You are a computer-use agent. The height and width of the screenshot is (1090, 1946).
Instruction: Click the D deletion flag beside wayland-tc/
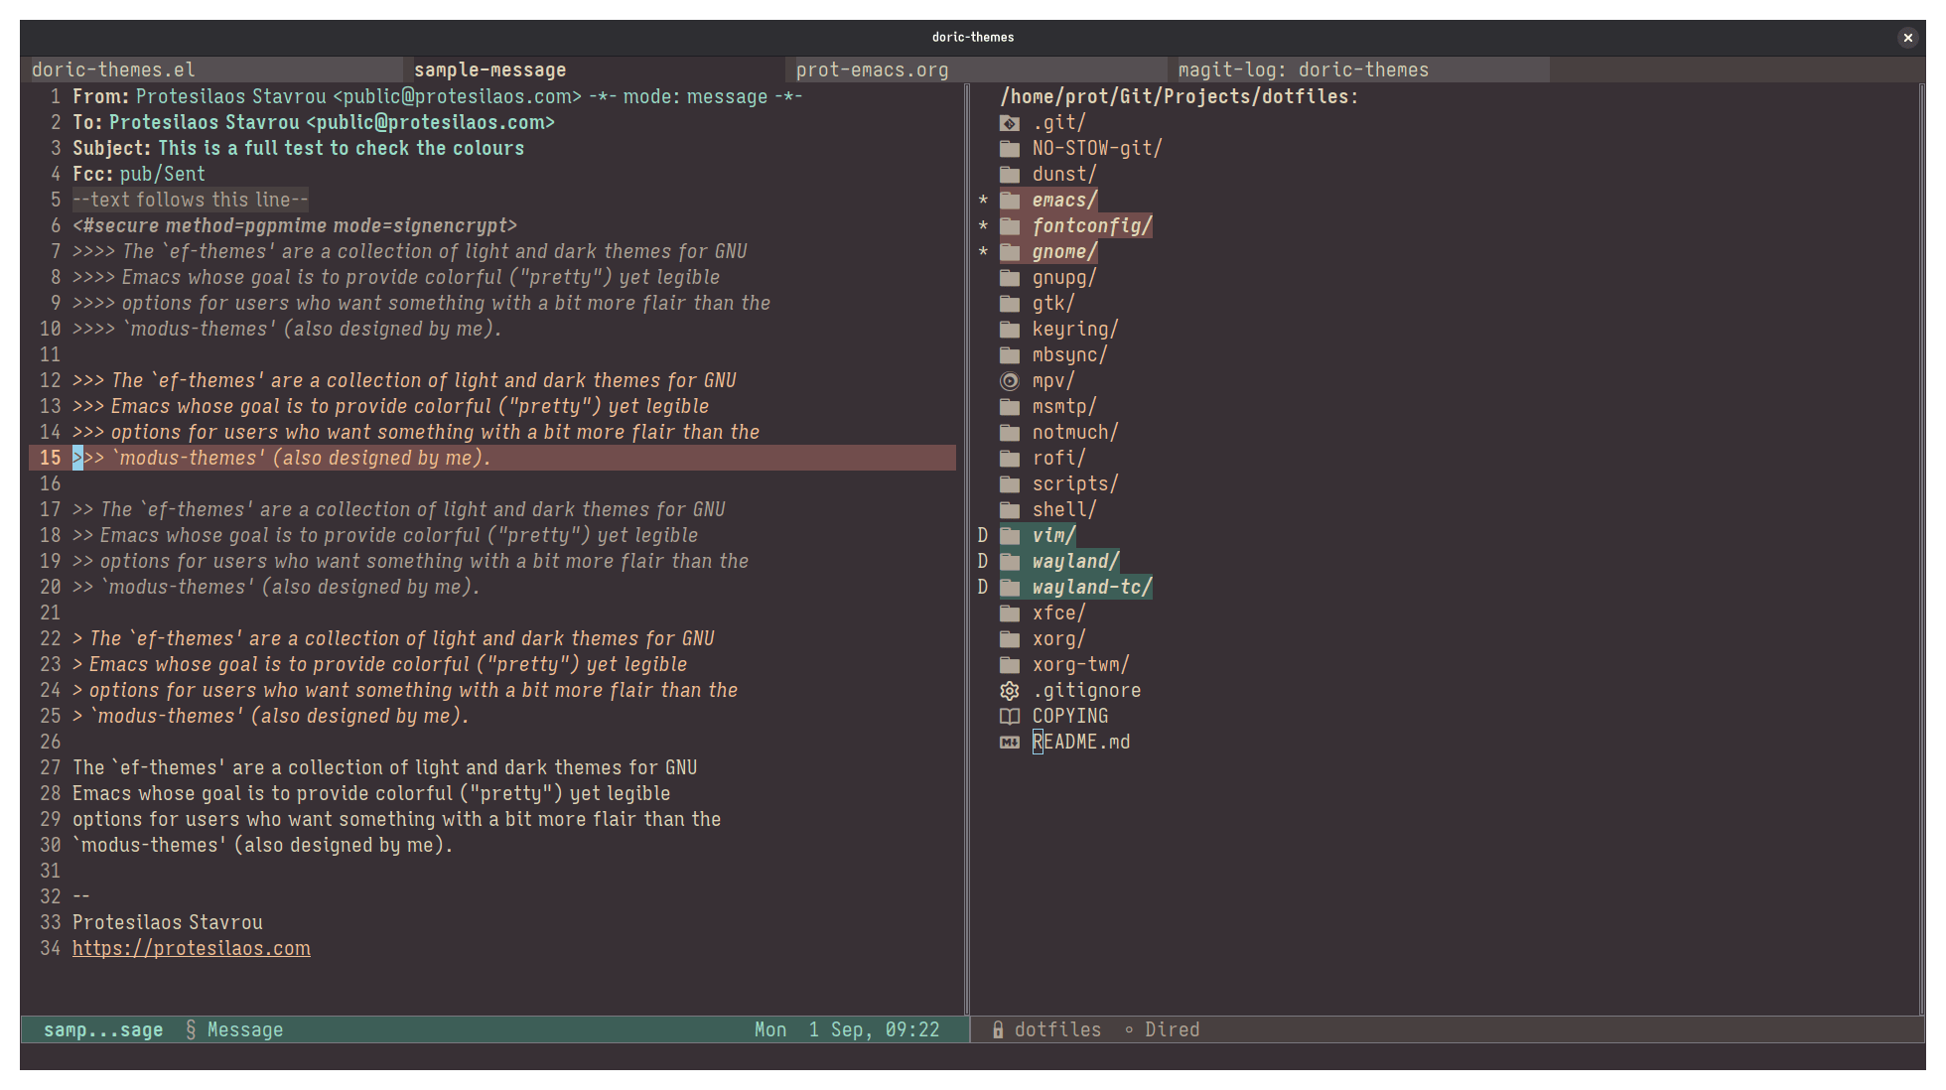click(x=983, y=588)
